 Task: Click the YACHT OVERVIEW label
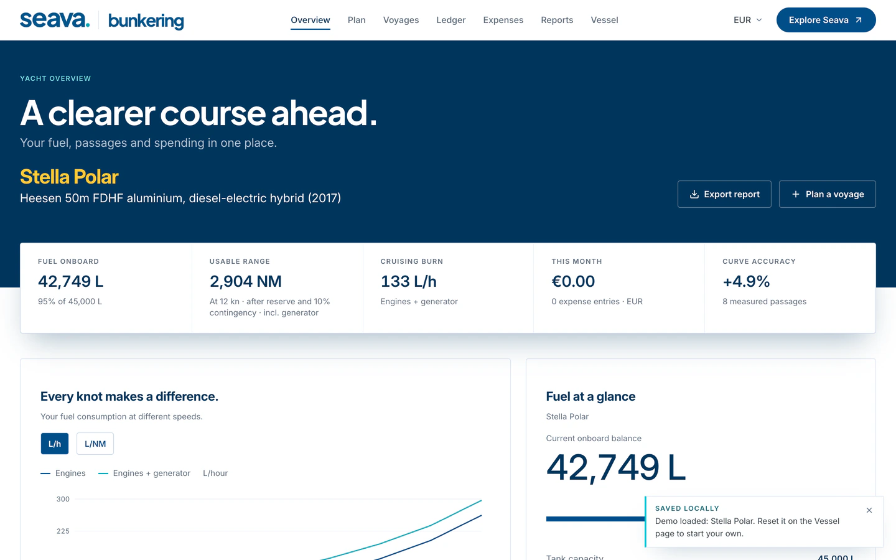tap(55, 78)
